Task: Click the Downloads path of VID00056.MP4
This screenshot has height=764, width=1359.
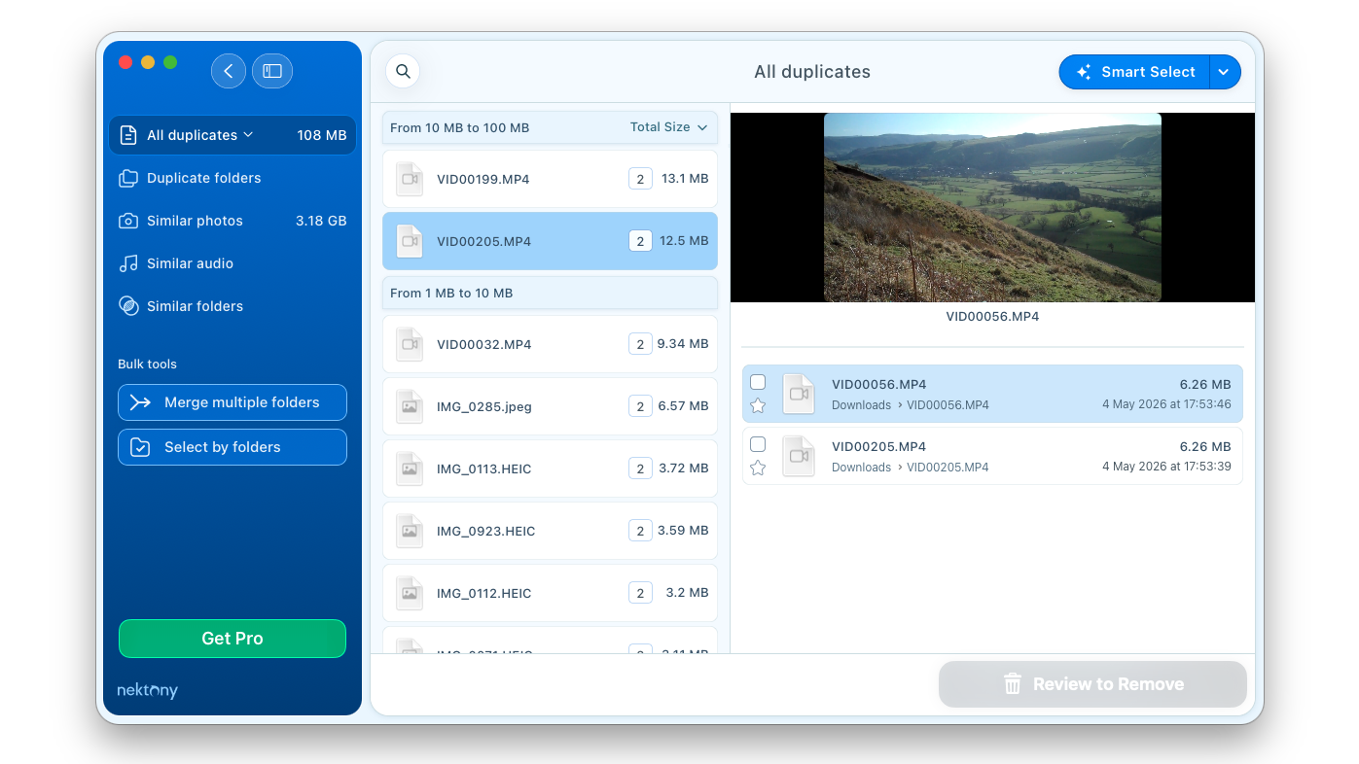Action: point(861,405)
